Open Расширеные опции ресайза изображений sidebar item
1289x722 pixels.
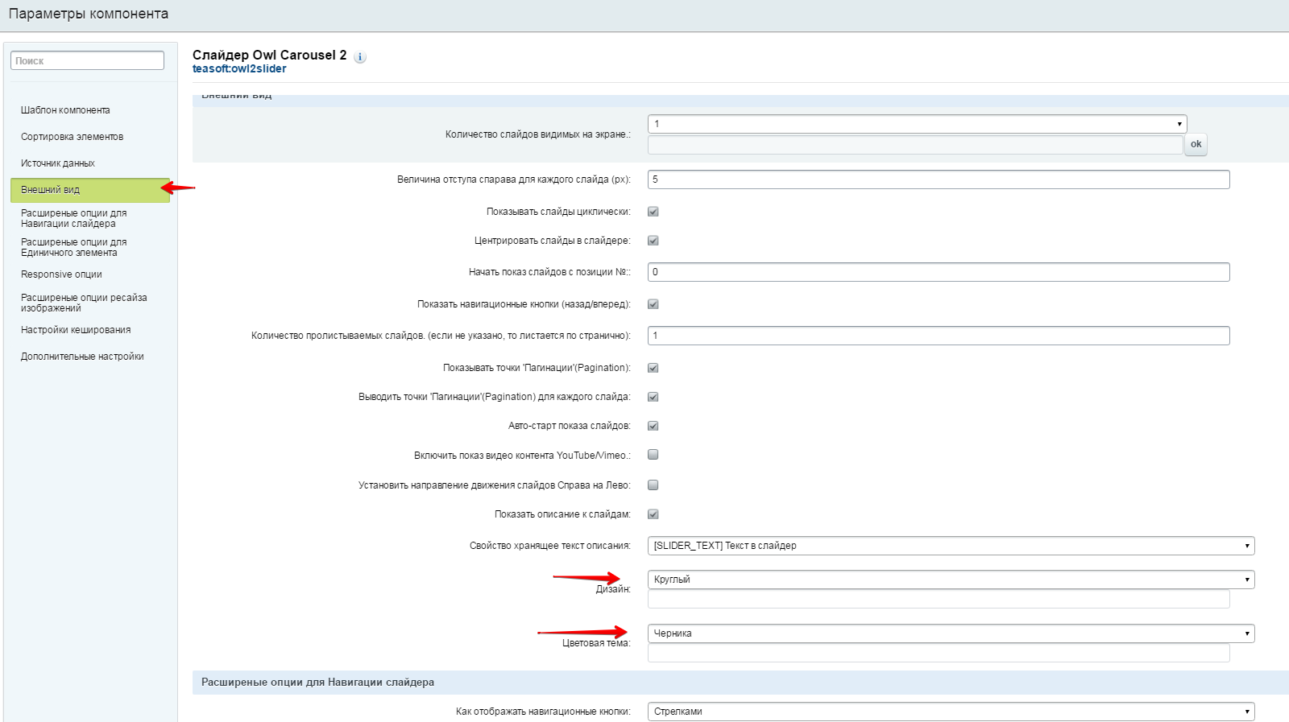[84, 303]
